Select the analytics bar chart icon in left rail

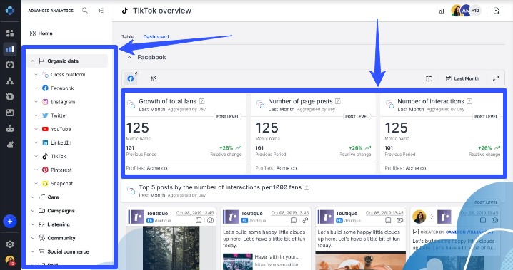10,49
